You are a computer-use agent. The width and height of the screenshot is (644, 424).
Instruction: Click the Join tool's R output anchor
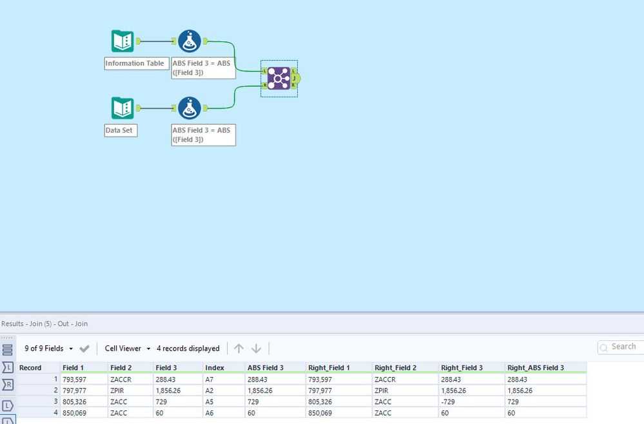click(x=293, y=85)
